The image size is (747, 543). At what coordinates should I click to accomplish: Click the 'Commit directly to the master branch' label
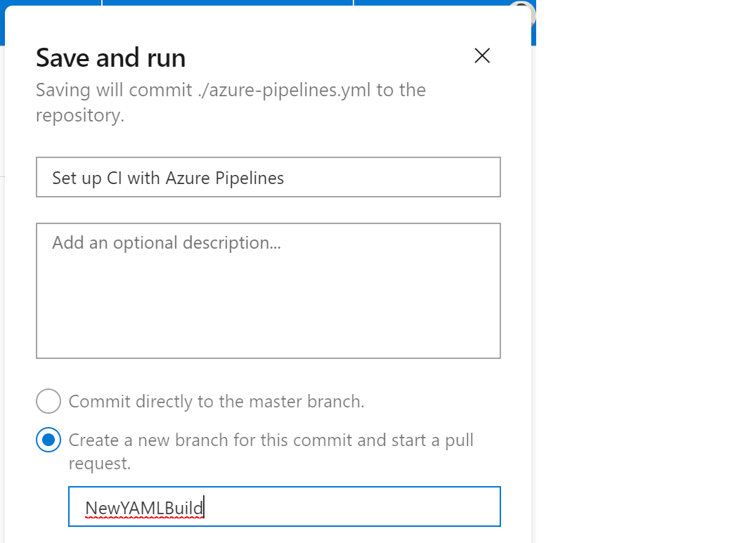coord(216,402)
